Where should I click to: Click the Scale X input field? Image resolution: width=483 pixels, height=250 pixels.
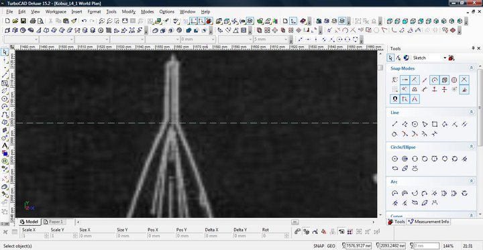(x=34, y=236)
